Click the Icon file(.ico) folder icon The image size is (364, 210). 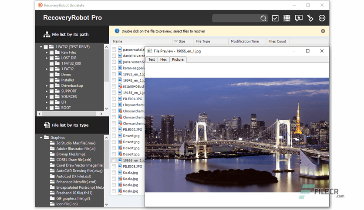tap(52, 204)
